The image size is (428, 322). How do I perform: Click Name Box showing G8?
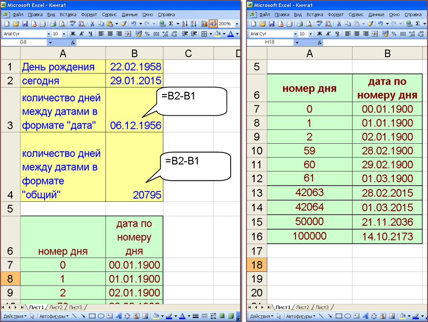pos(24,42)
